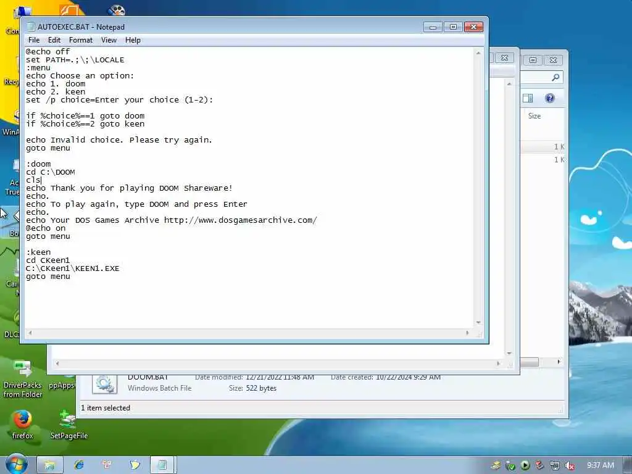
Task: Click the taskbar icon beside Notepad button
Action: tap(135, 465)
